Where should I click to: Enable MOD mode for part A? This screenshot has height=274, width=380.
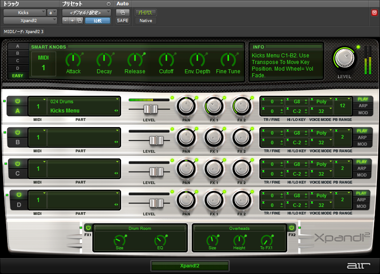(x=363, y=113)
